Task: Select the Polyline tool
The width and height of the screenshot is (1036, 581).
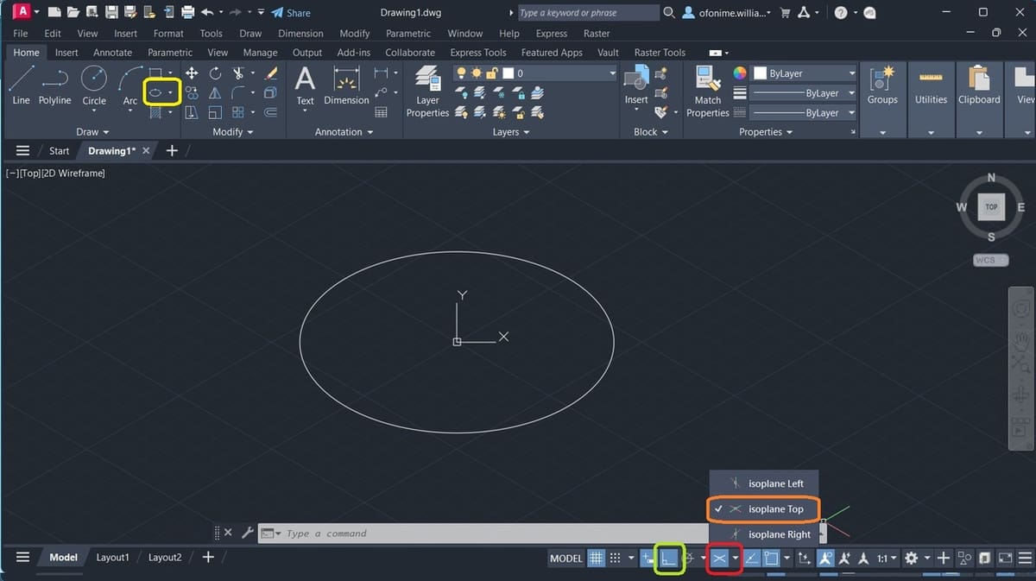Action: click(55, 86)
